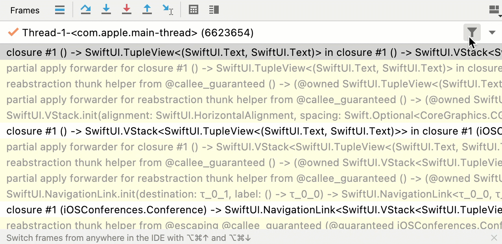502x244 pixels.
Task: Expand the thread selector dropdown arrow
Action: (x=492, y=32)
